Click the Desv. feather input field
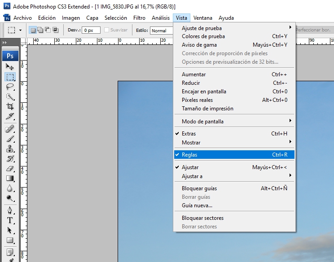The image size is (334, 262). pos(90,31)
